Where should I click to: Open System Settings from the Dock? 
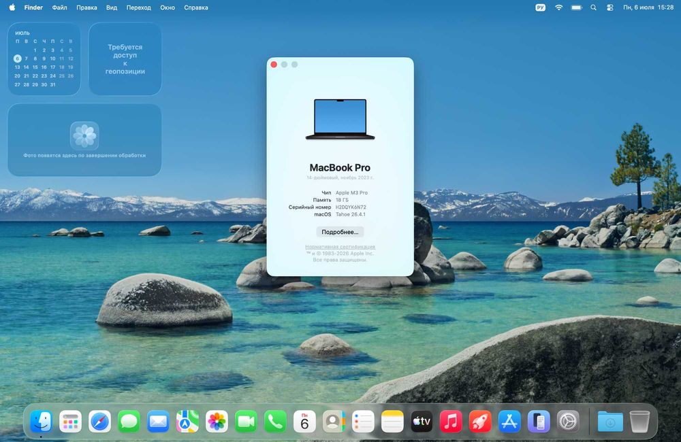tap(568, 421)
